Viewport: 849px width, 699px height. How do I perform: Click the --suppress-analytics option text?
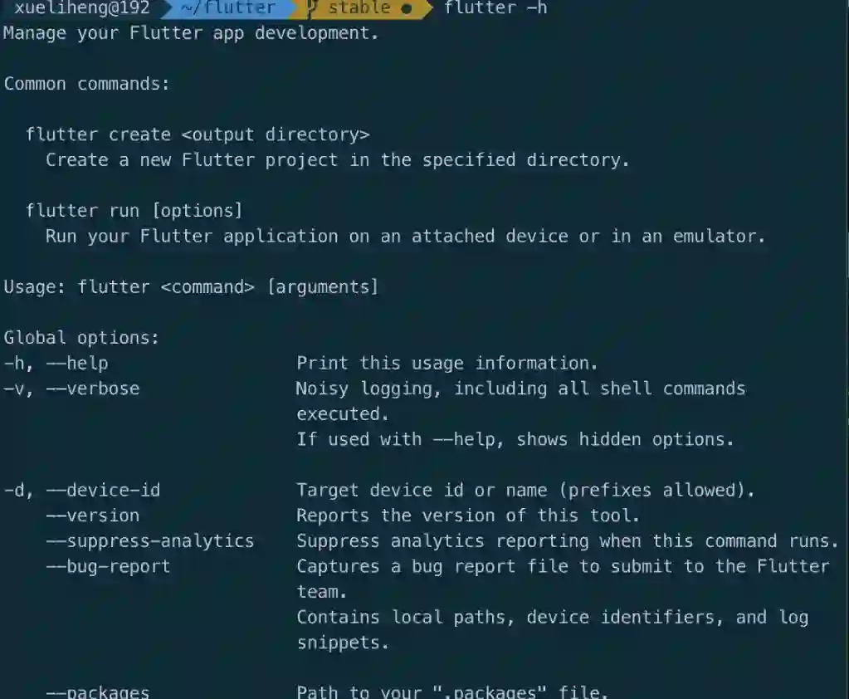[x=150, y=541]
